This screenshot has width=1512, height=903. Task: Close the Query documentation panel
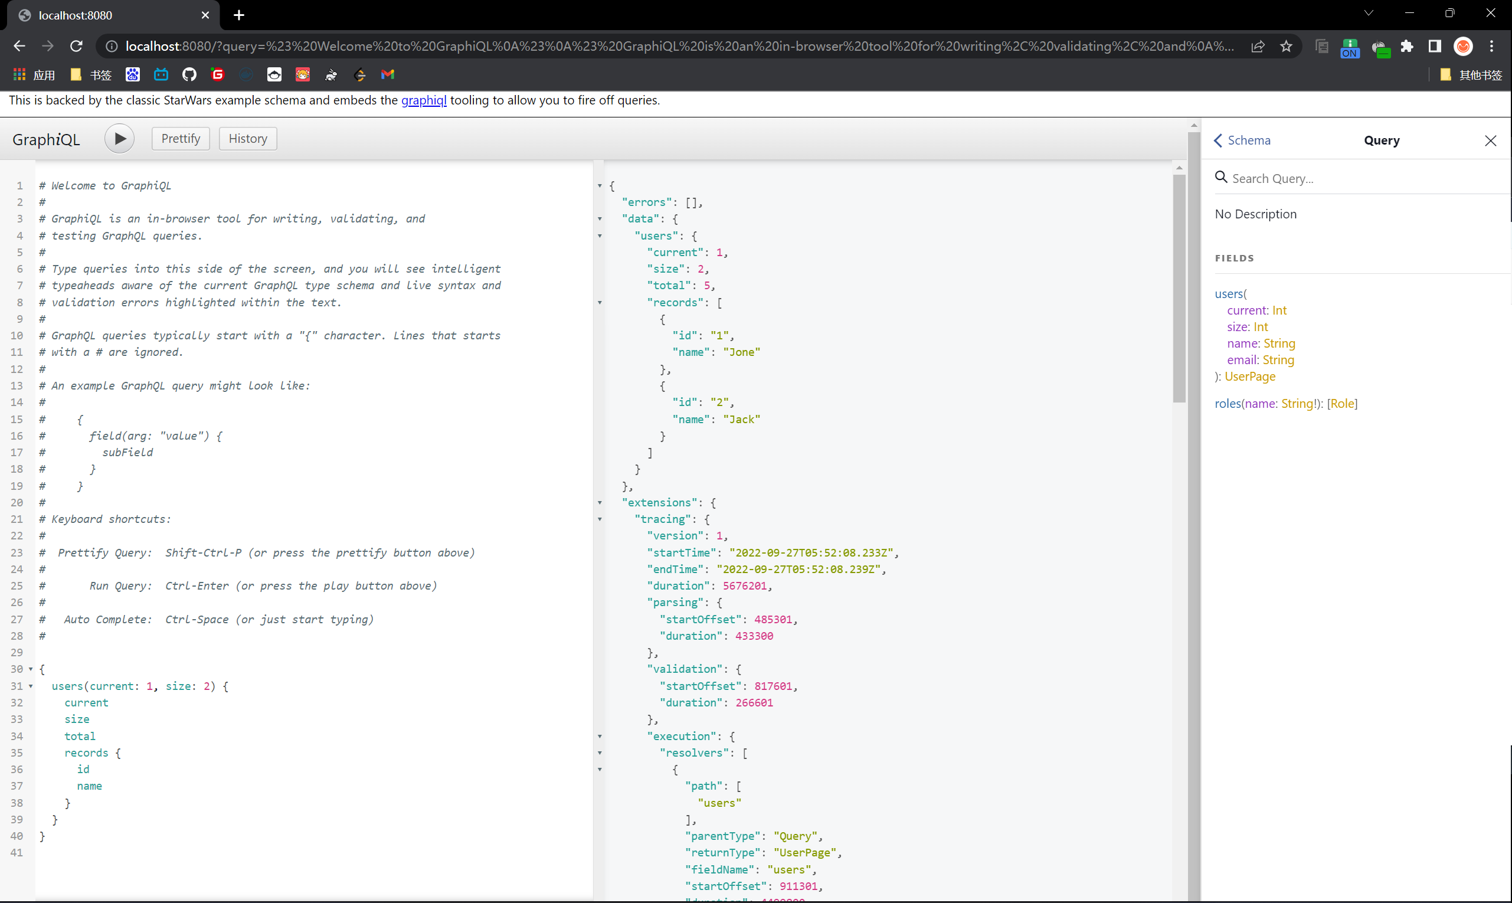click(x=1491, y=141)
